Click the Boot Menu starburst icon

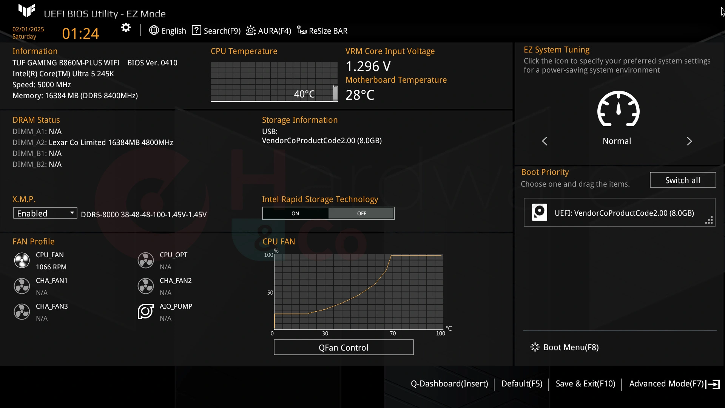(535, 347)
